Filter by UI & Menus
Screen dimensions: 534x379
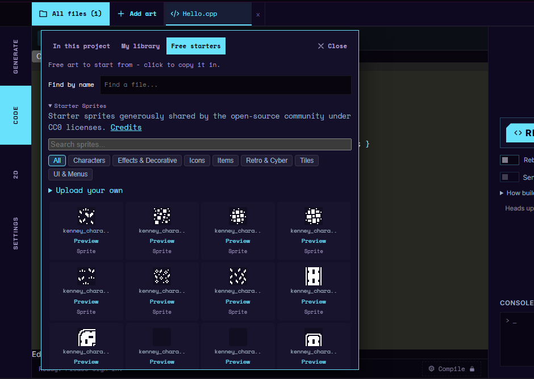pyautogui.click(x=70, y=174)
